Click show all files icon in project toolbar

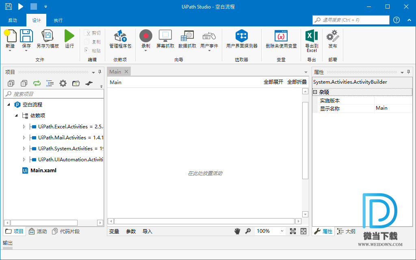(x=50, y=83)
